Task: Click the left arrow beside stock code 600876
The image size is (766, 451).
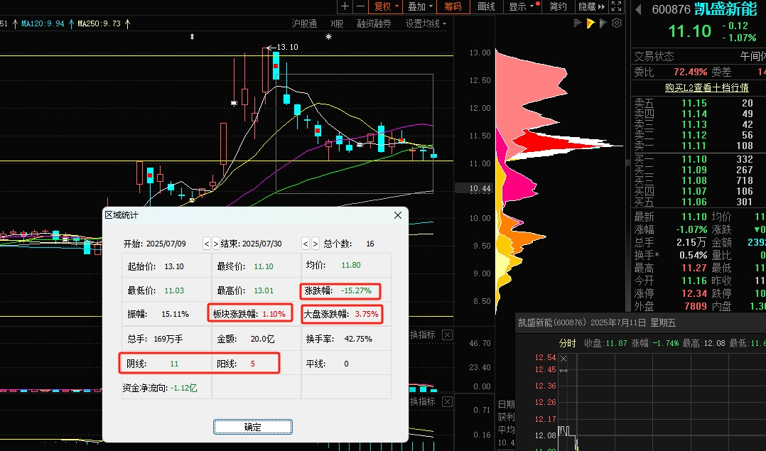Action: (639, 9)
